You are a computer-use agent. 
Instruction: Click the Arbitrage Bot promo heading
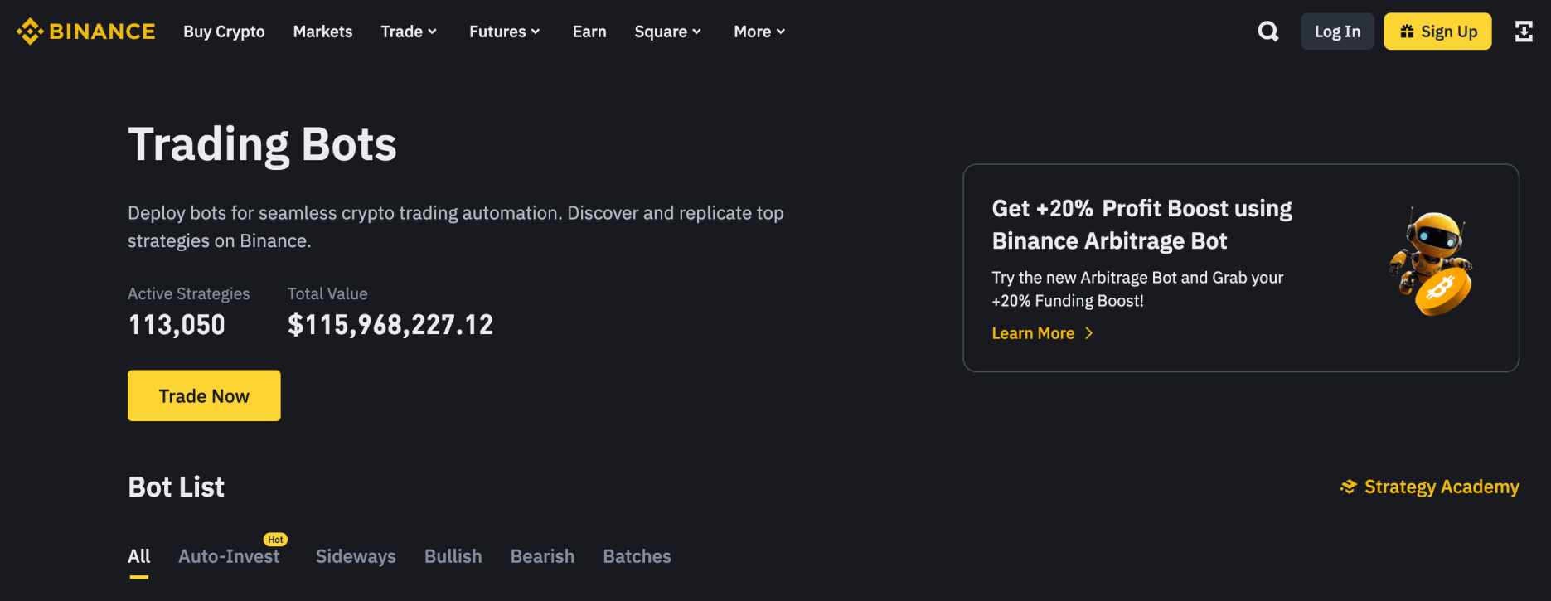click(1141, 225)
